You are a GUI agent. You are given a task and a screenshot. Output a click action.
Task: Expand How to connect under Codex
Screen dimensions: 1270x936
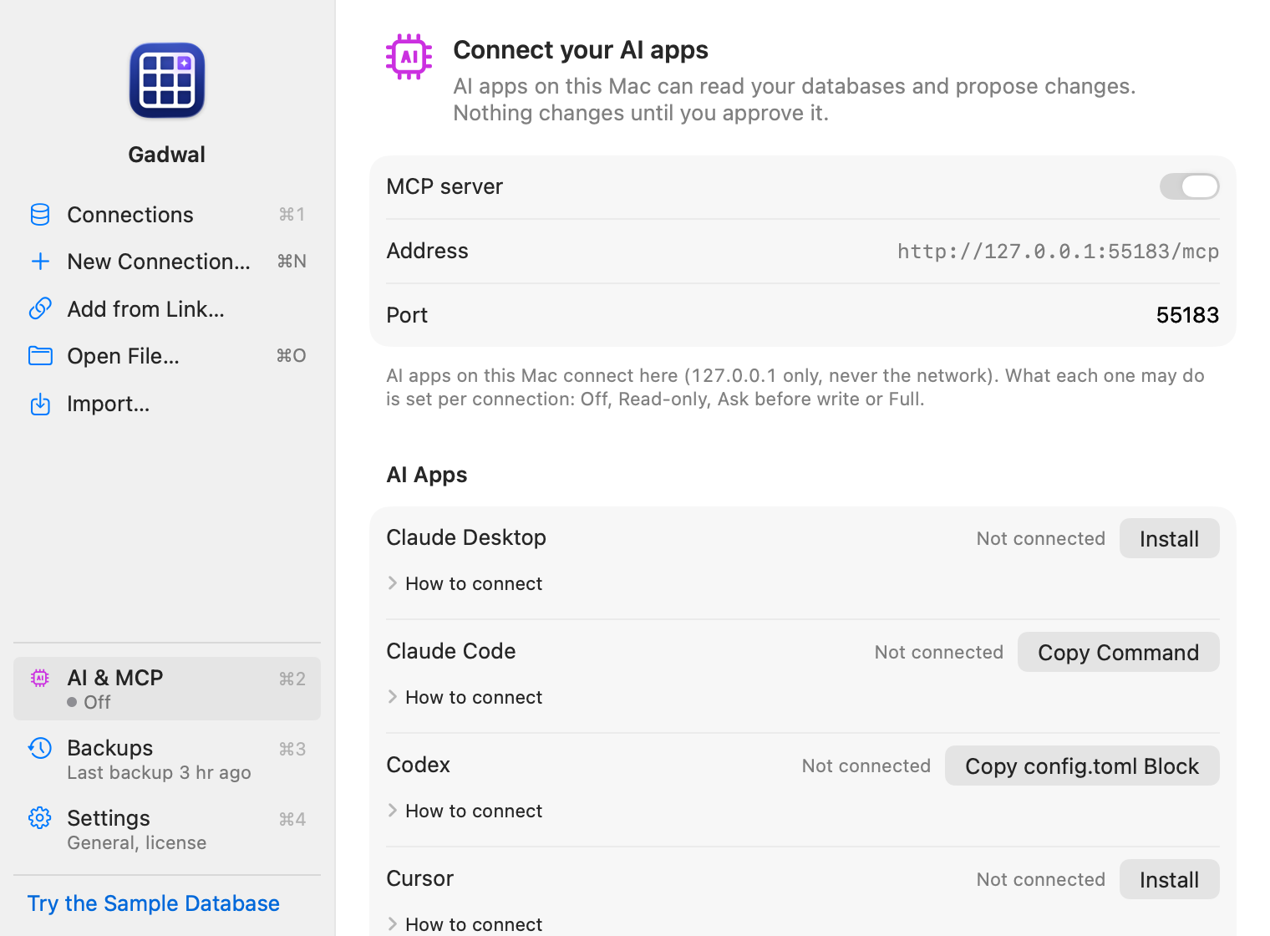point(465,811)
